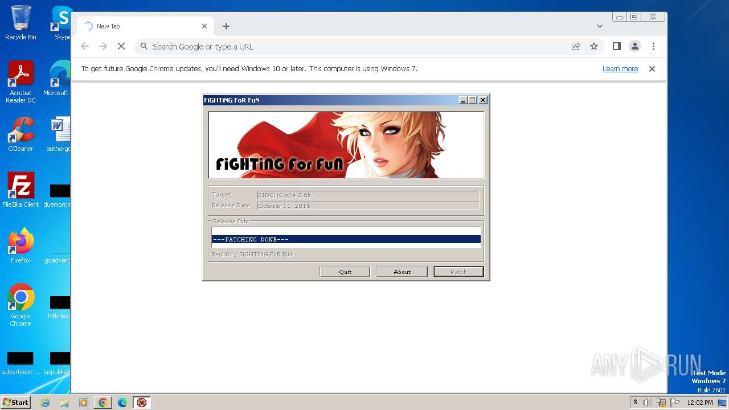Viewport: 729px width, 410px height.
Task: Open Firefox desktop icon
Action: click(x=21, y=245)
